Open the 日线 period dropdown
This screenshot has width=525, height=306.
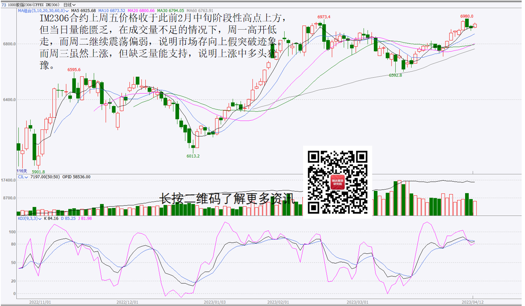click(69, 5)
